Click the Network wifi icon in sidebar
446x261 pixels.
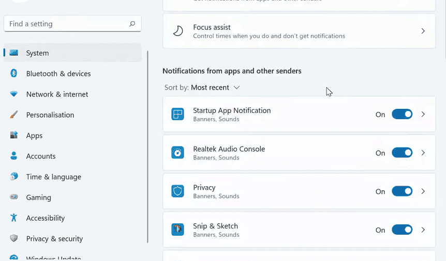tap(13, 94)
